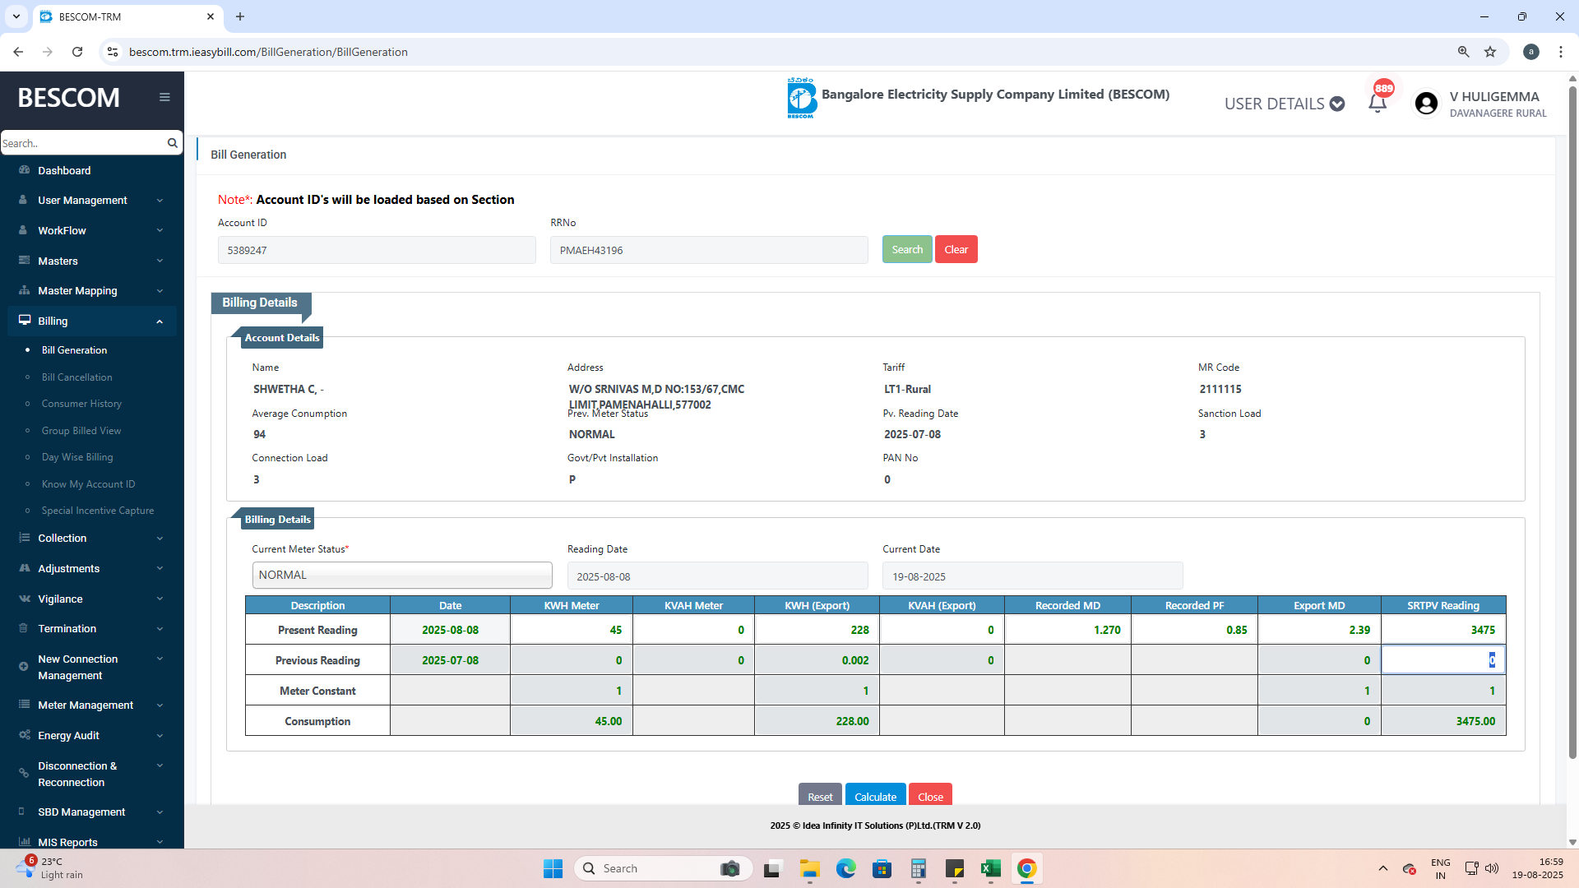This screenshot has height=888, width=1579.
Task: Click the user profile avatar icon
Action: [x=1426, y=104]
